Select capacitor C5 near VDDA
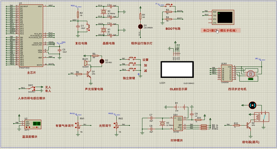277x149 pixels. coord(60,50)
